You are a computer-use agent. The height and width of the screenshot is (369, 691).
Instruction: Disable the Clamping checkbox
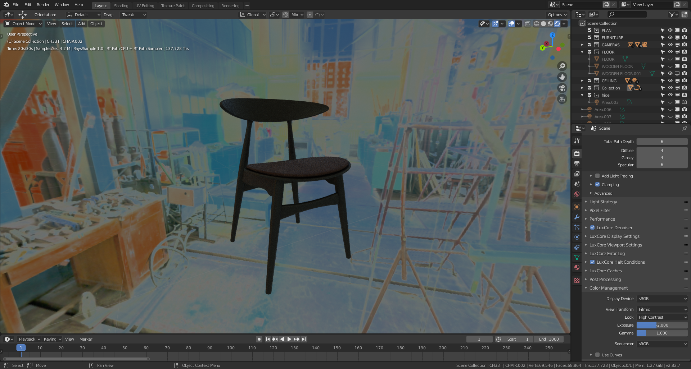tap(597, 185)
